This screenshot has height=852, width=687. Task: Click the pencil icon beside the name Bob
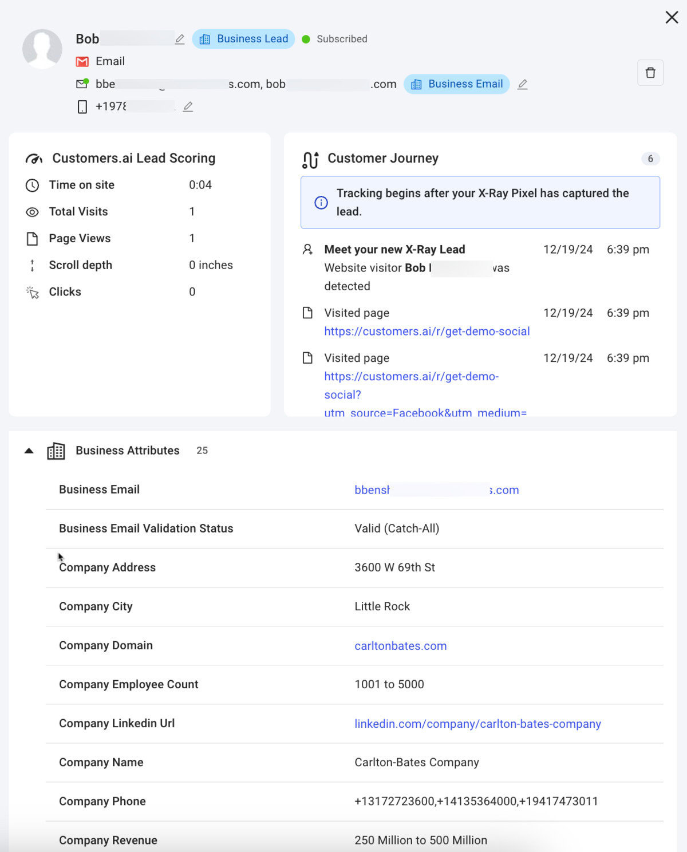[x=180, y=39]
